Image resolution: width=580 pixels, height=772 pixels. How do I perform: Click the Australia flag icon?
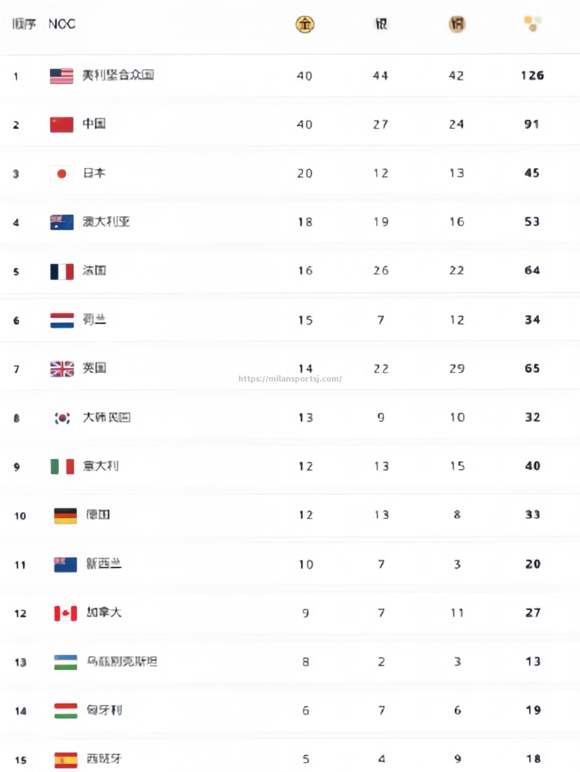[62, 222]
